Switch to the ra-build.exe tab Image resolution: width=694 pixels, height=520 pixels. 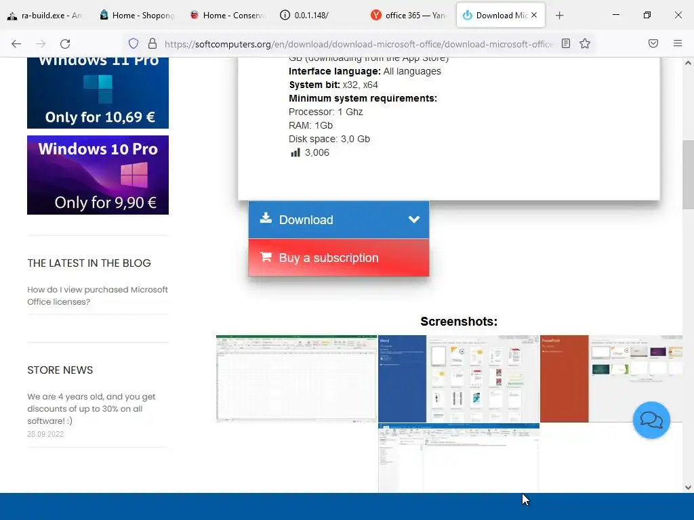45,16
